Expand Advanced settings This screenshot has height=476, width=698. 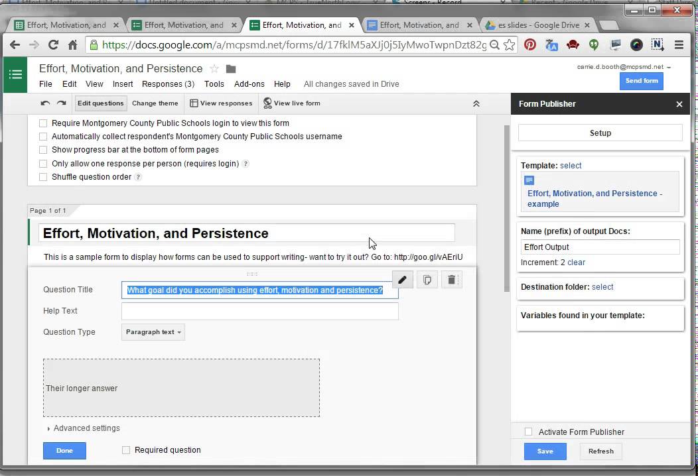pyautogui.click(x=83, y=428)
